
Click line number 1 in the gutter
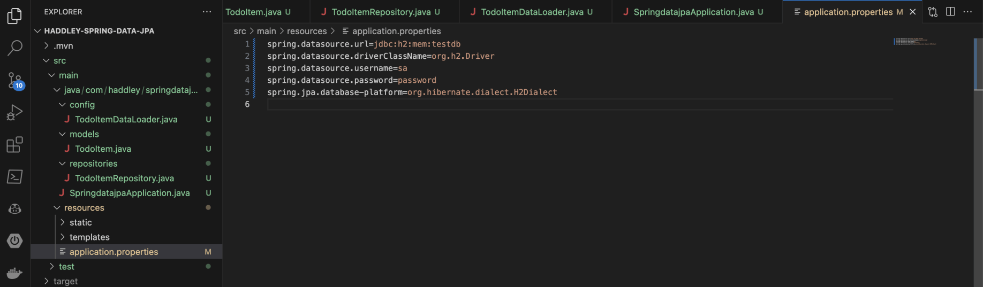pos(247,44)
